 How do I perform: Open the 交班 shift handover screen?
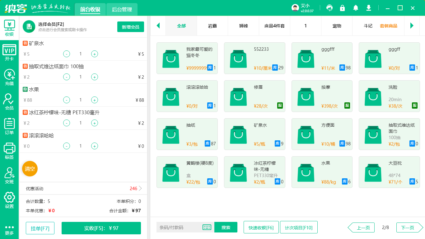tap(9, 174)
